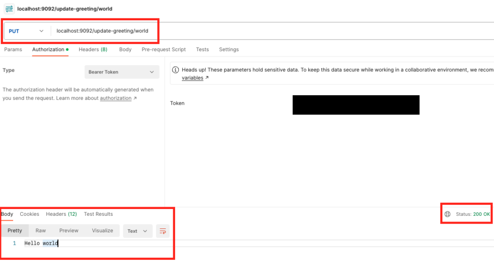Click the info icon in Heads up banner

(x=176, y=70)
